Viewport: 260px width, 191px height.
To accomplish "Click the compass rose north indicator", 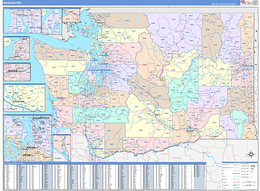I will point(251,154).
